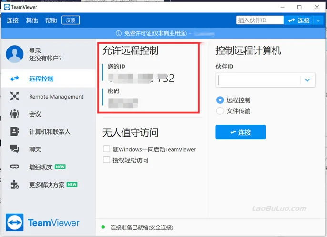Click the chat (聊天) bubbles icon
327x237 pixels.
(15, 149)
